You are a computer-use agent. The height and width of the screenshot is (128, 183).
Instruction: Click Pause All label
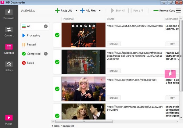click(138, 11)
